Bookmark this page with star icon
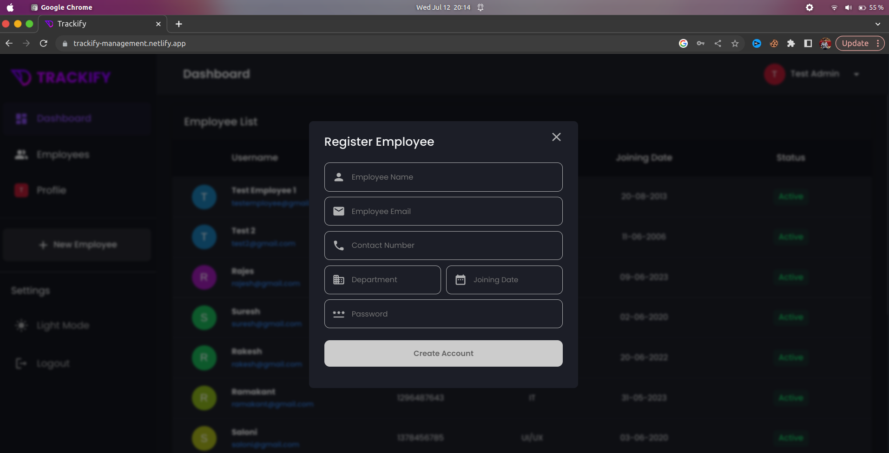 735,43
